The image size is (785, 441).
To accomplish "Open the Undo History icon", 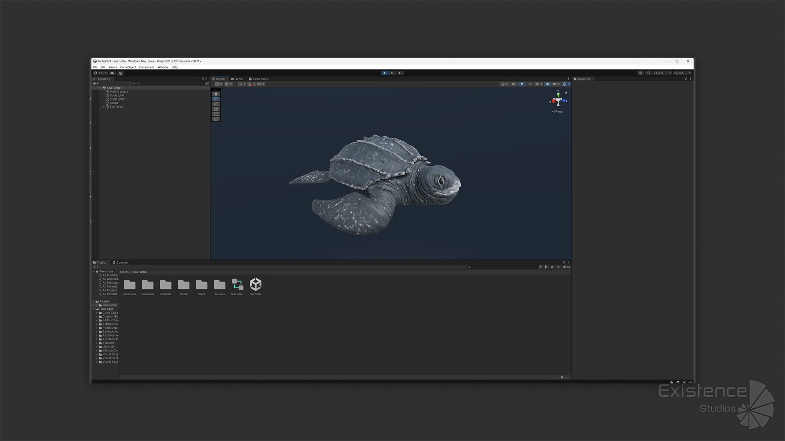I will [x=640, y=73].
